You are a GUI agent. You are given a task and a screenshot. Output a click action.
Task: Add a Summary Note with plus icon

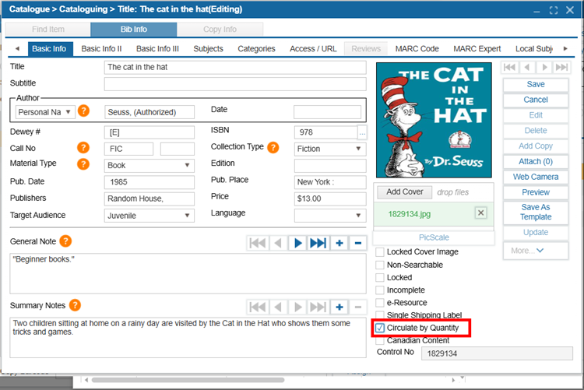pyautogui.click(x=339, y=307)
